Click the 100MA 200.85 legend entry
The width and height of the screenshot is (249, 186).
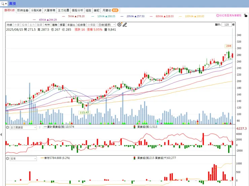pyautogui.click(x=192, y=16)
